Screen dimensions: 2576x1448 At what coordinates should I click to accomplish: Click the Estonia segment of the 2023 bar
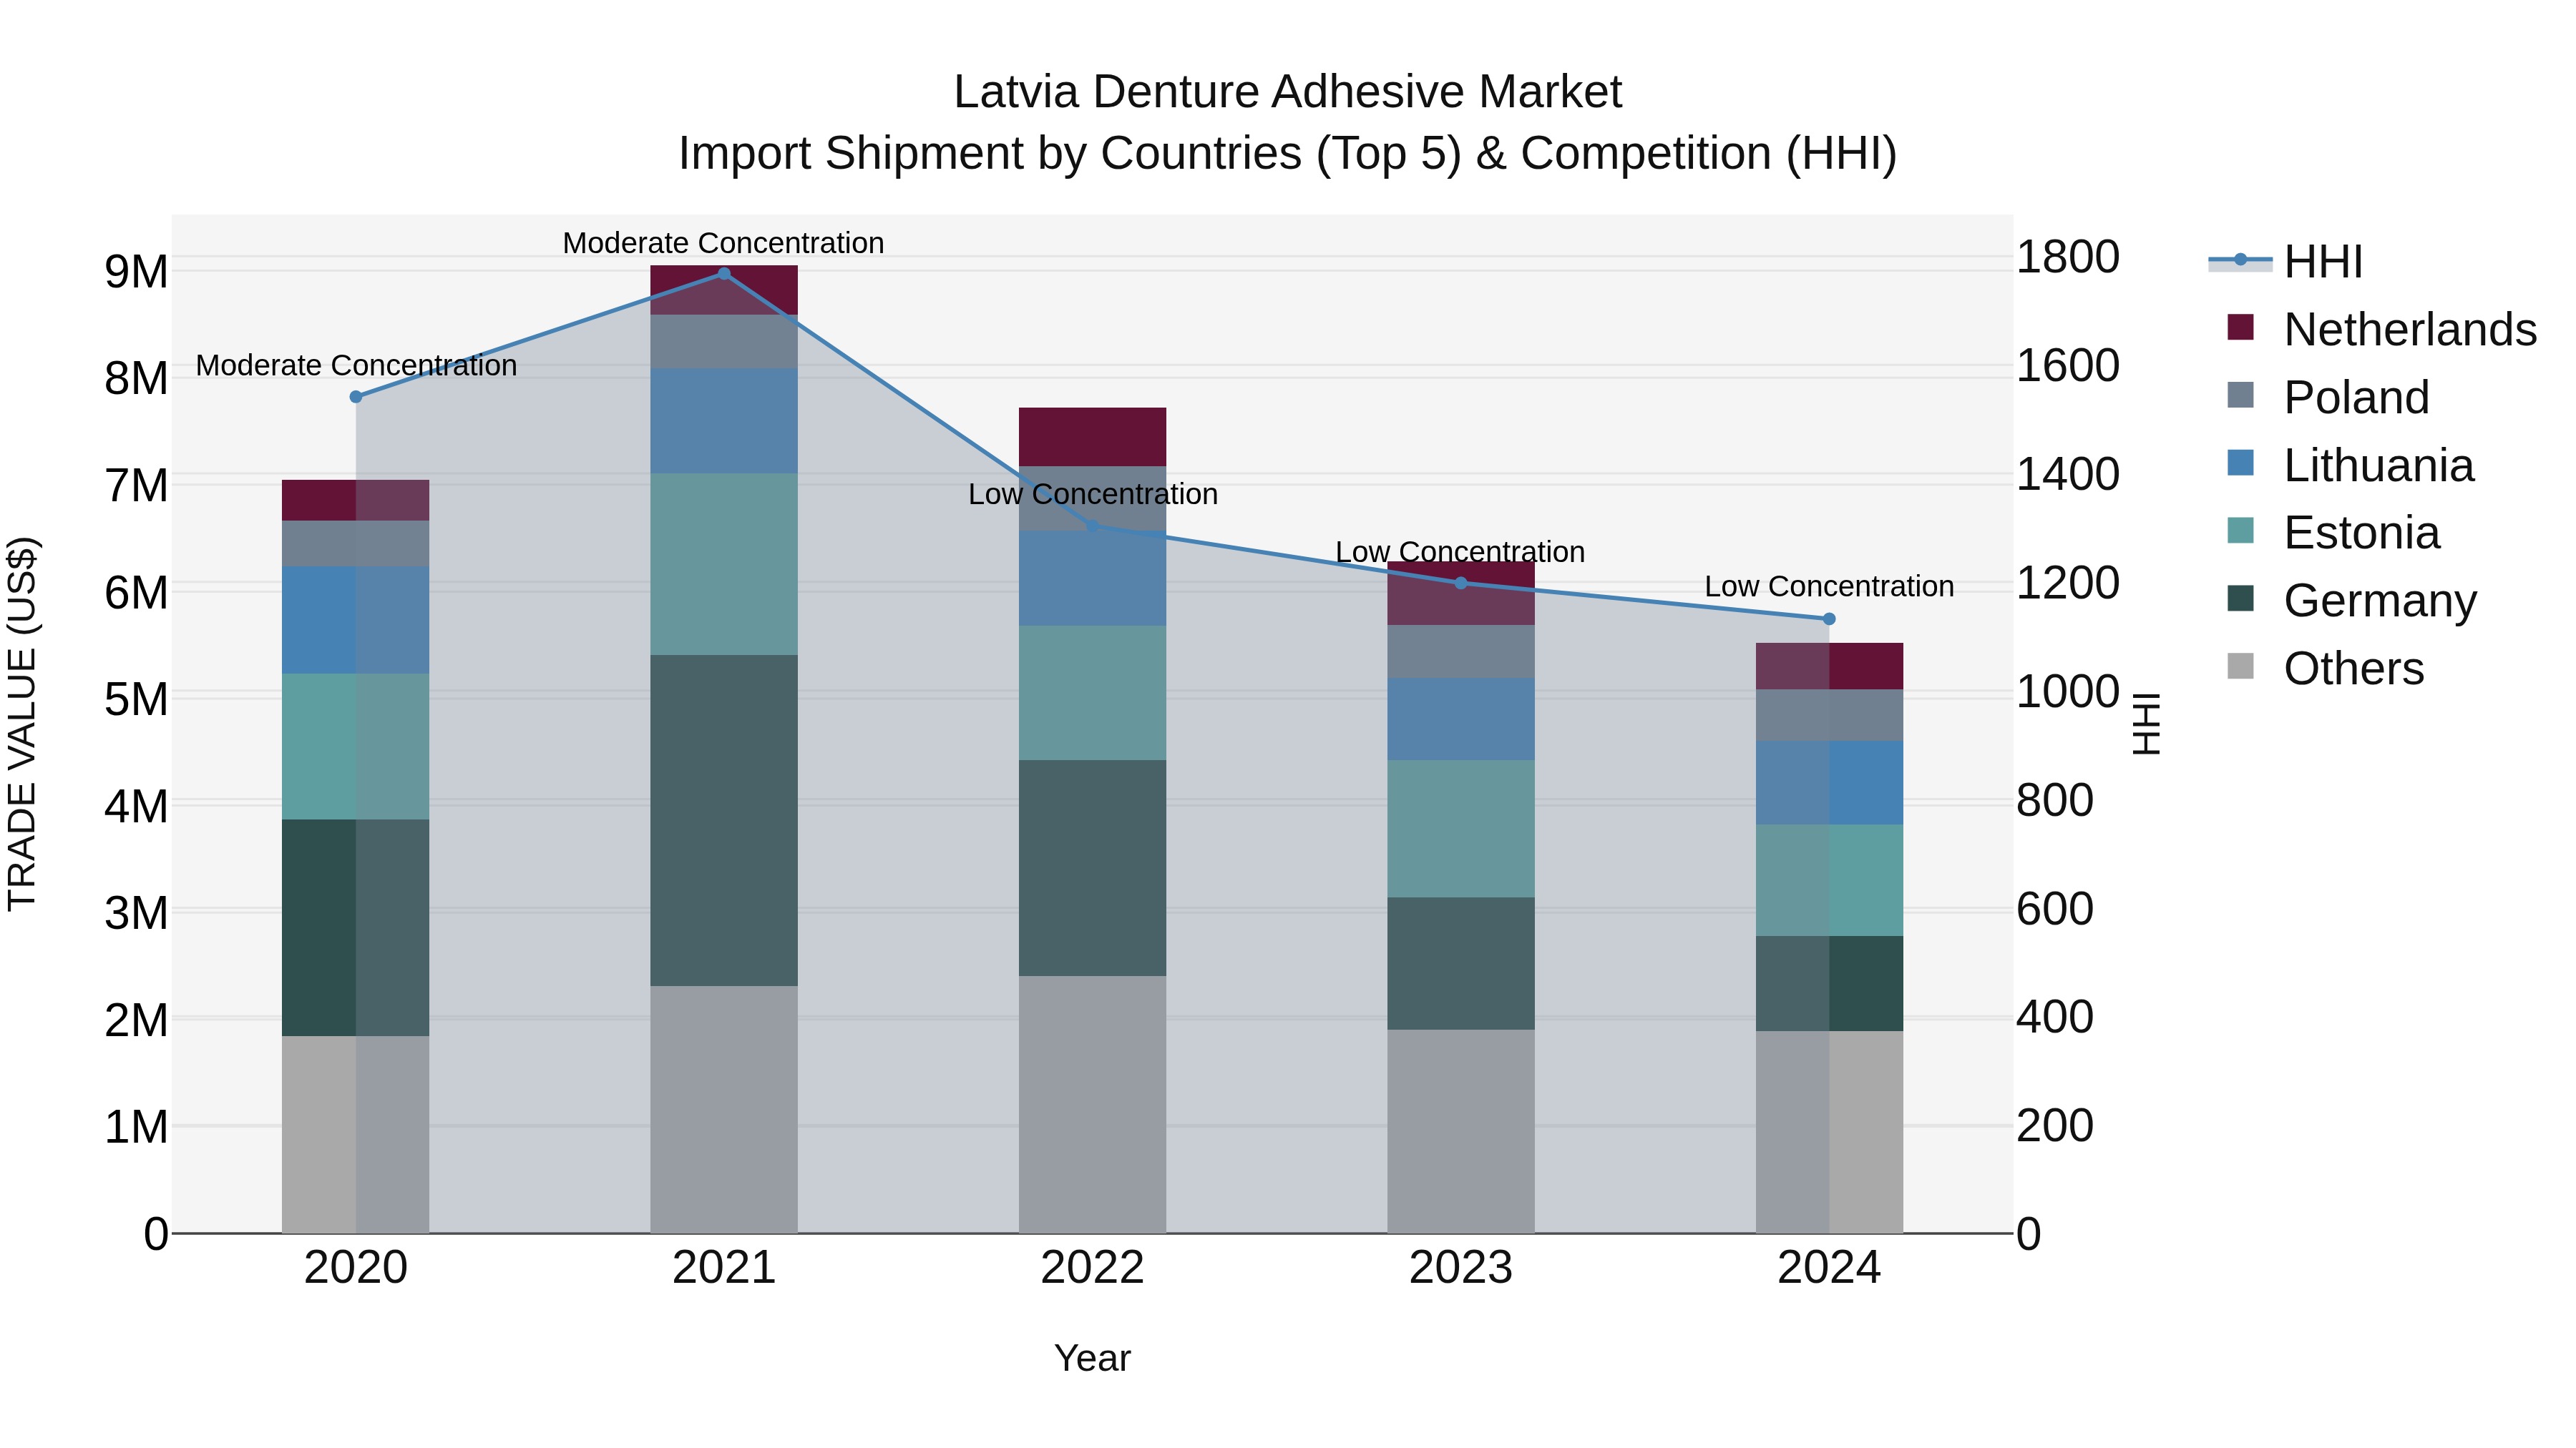click(1461, 829)
